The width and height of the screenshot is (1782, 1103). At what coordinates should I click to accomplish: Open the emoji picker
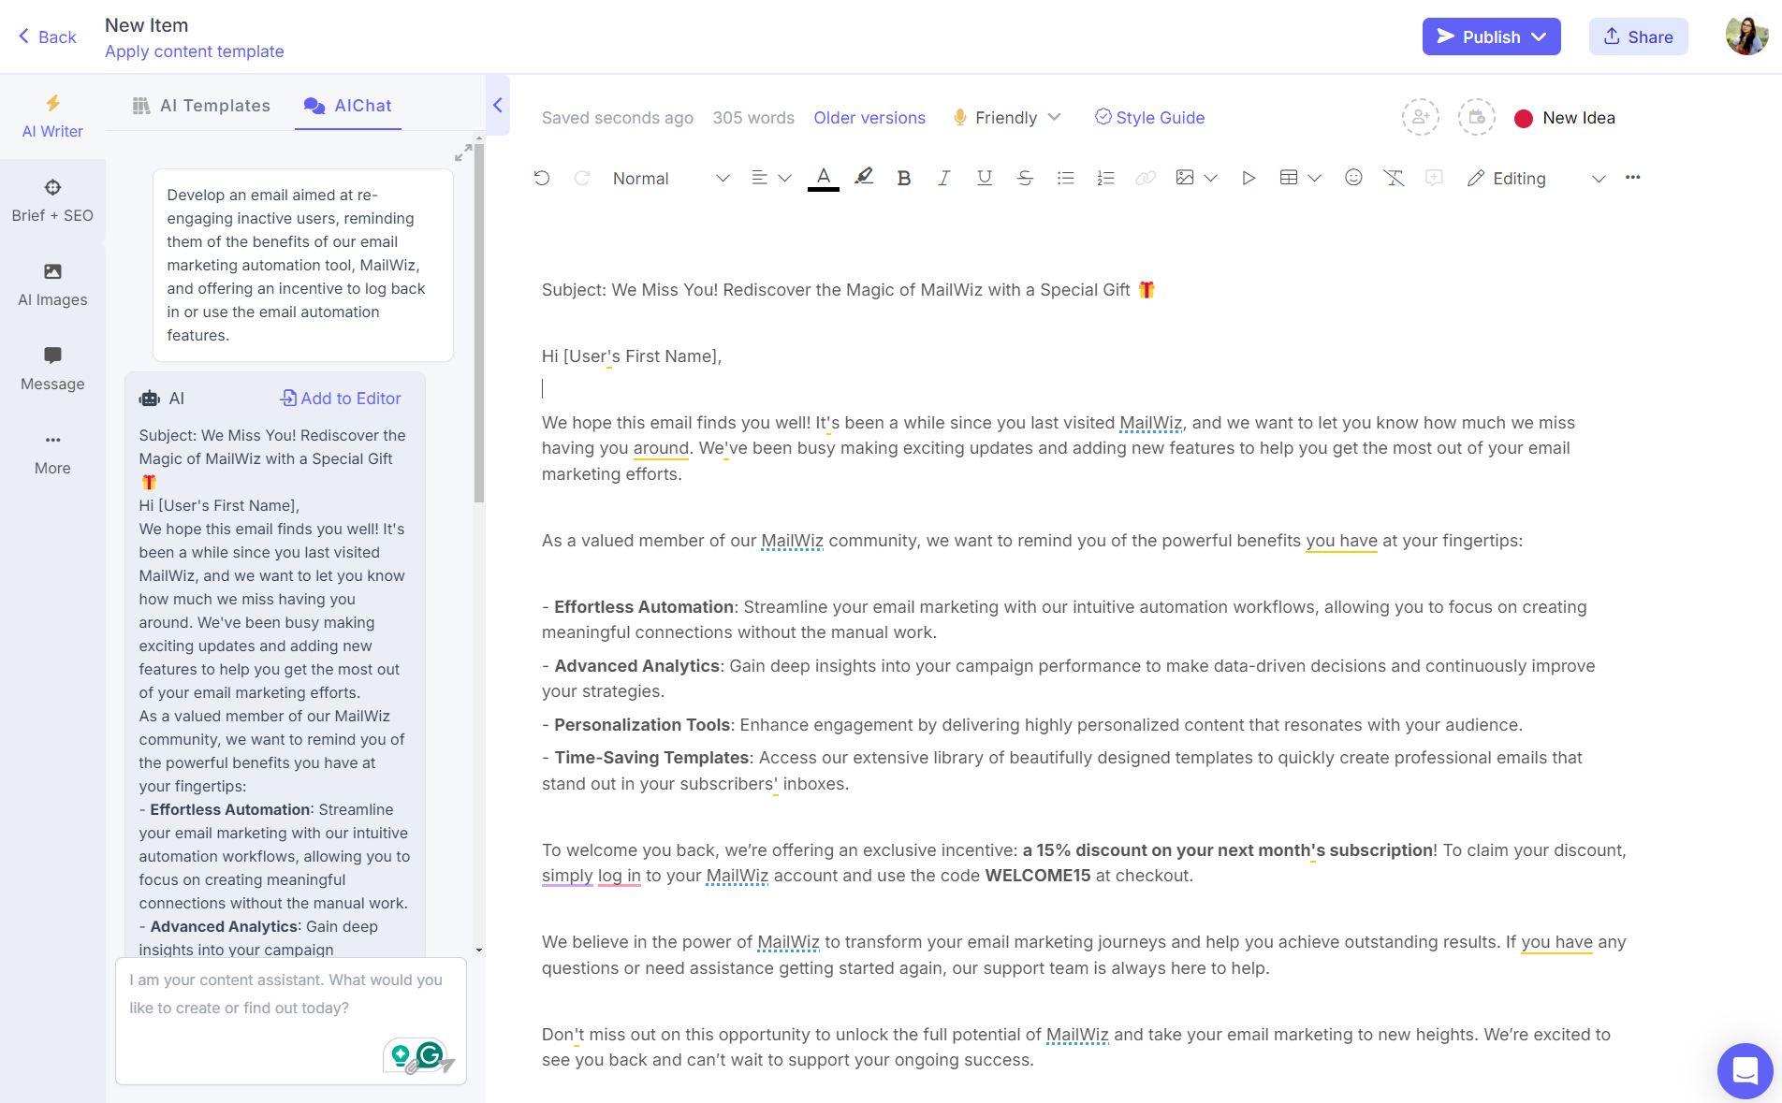click(x=1353, y=178)
